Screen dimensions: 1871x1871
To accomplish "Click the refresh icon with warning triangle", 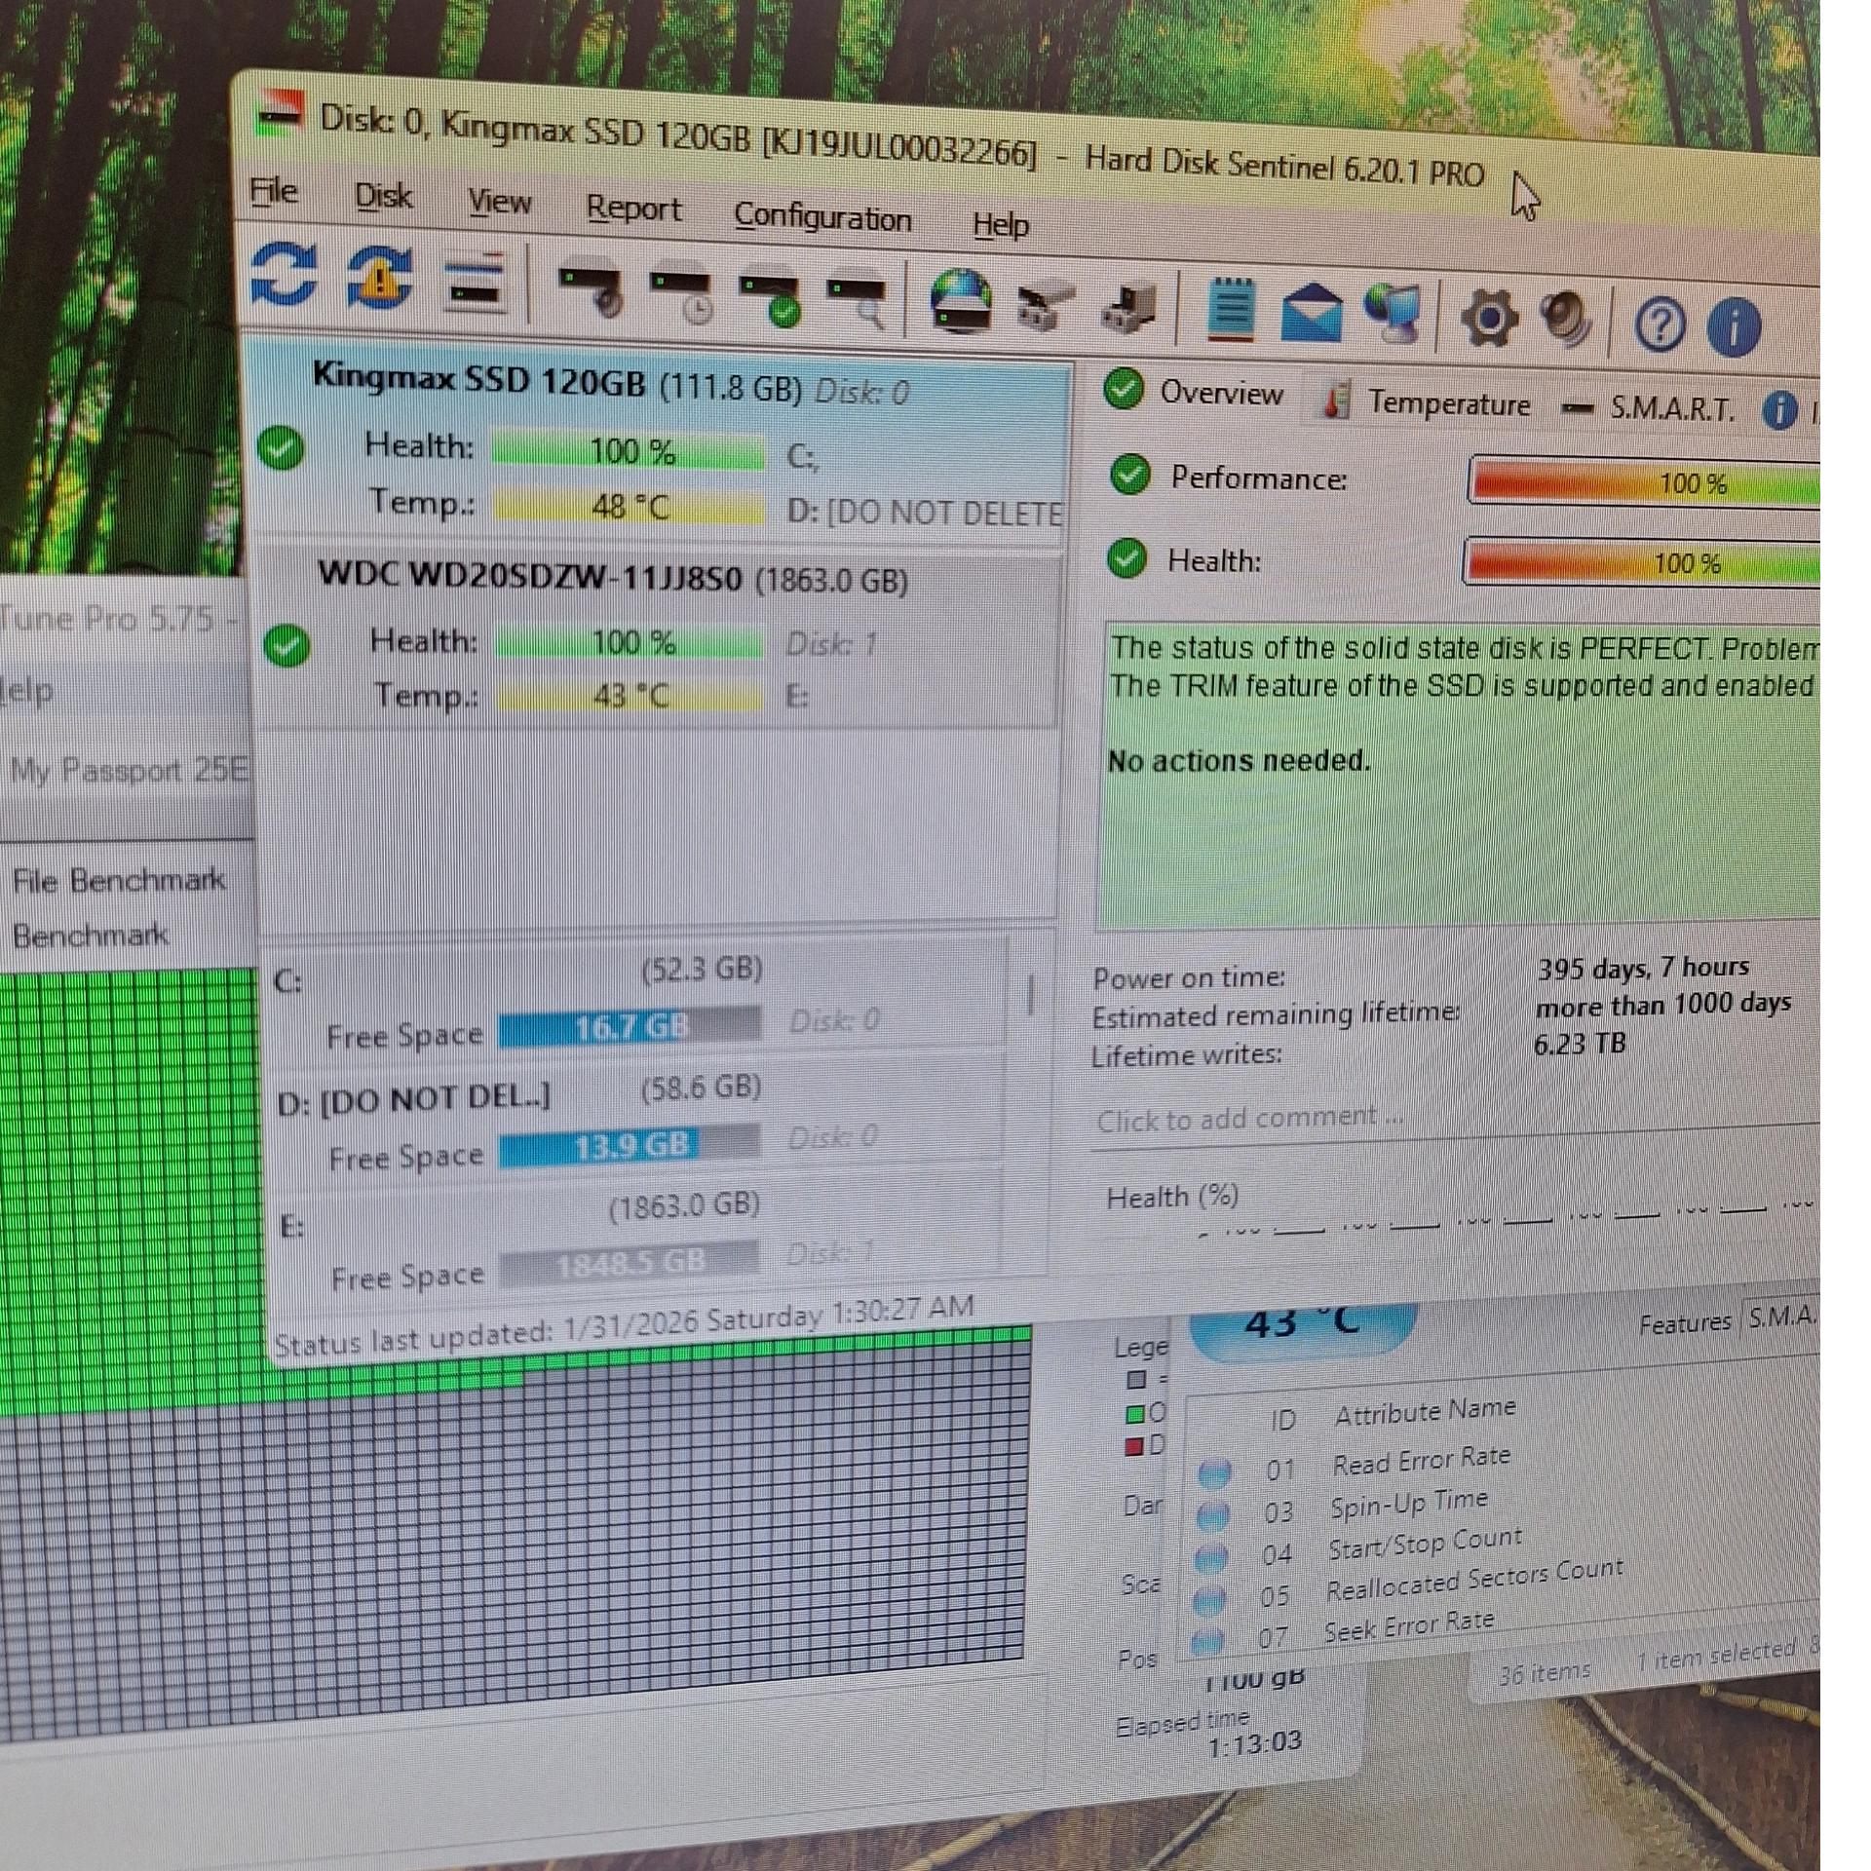I will point(379,279).
